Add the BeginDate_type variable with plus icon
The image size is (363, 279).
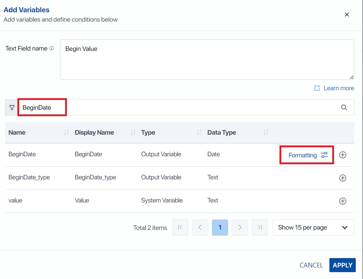coord(343,178)
